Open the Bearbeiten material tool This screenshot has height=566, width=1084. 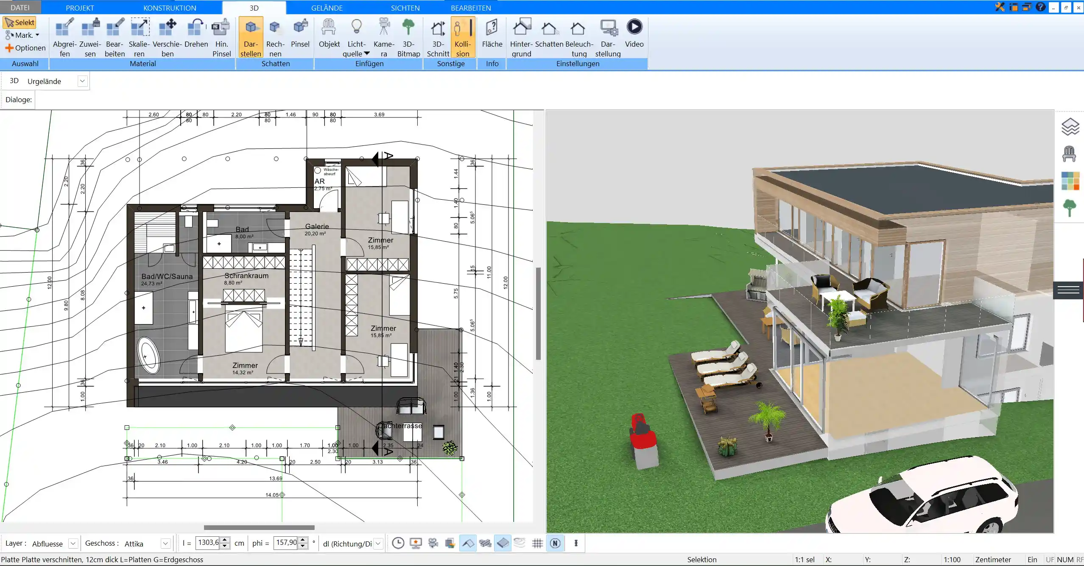[x=115, y=37]
